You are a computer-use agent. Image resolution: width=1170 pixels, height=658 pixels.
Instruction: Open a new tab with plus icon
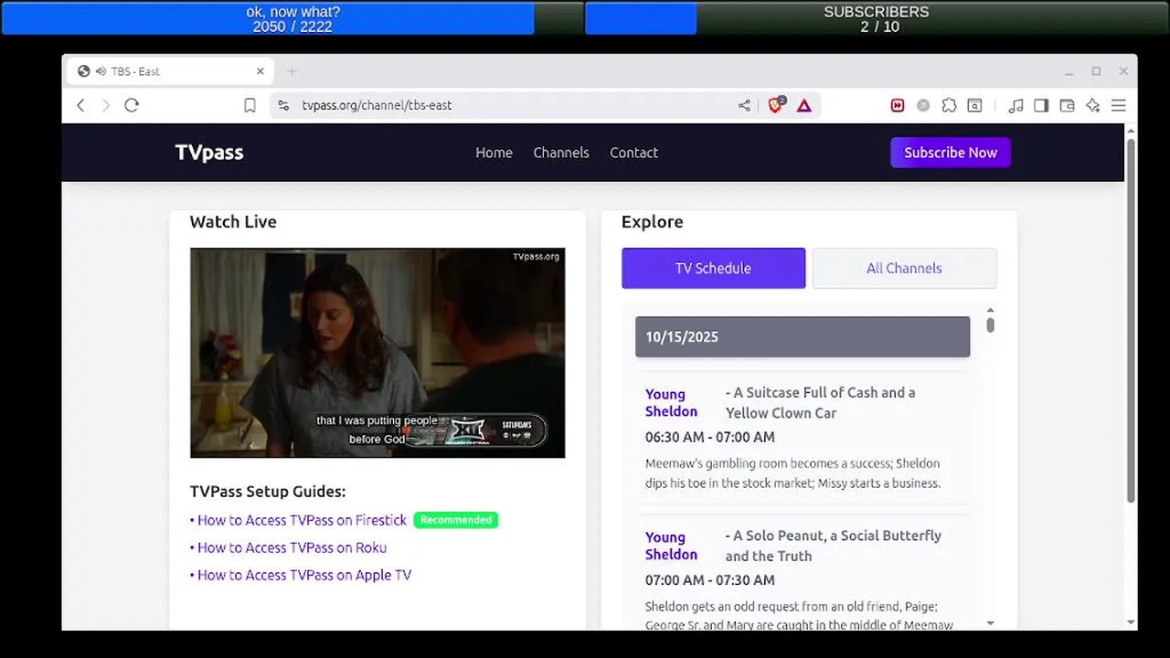pos(292,71)
